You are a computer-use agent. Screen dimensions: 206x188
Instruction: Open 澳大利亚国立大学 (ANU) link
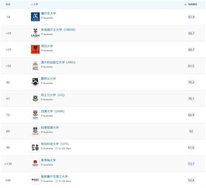[x=58, y=62]
